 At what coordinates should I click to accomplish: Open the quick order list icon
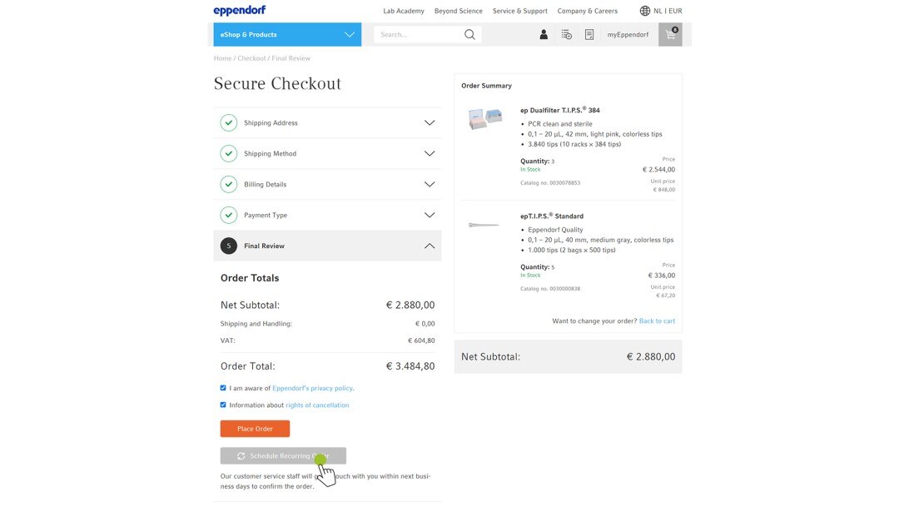pos(566,34)
